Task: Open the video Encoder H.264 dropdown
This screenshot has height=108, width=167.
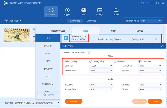Action: [x=101, y=66]
